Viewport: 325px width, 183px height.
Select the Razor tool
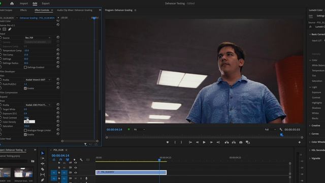coord(43,169)
